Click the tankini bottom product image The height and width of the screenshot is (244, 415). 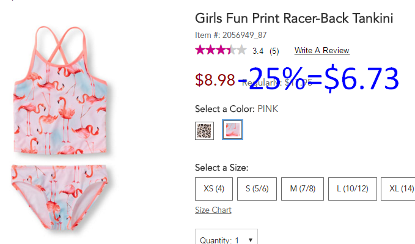click(x=59, y=198)
